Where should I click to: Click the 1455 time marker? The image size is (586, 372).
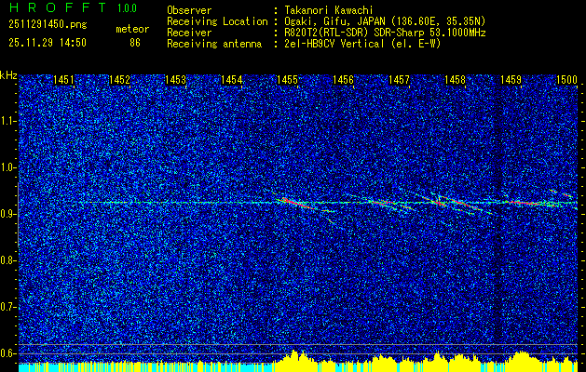pyautogui.click(x=287, y=79)
